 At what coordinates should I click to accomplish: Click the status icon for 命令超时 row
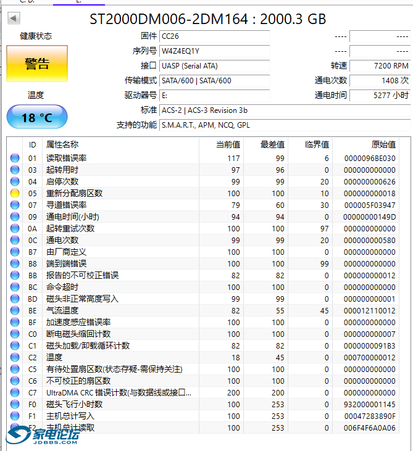point(15,287)
